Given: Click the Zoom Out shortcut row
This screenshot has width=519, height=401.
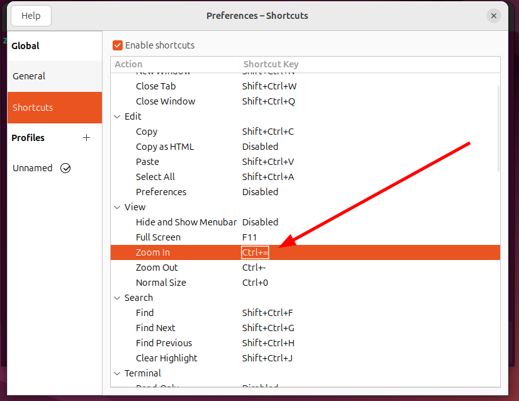Looking at the screenshot, I should (157, 268).
